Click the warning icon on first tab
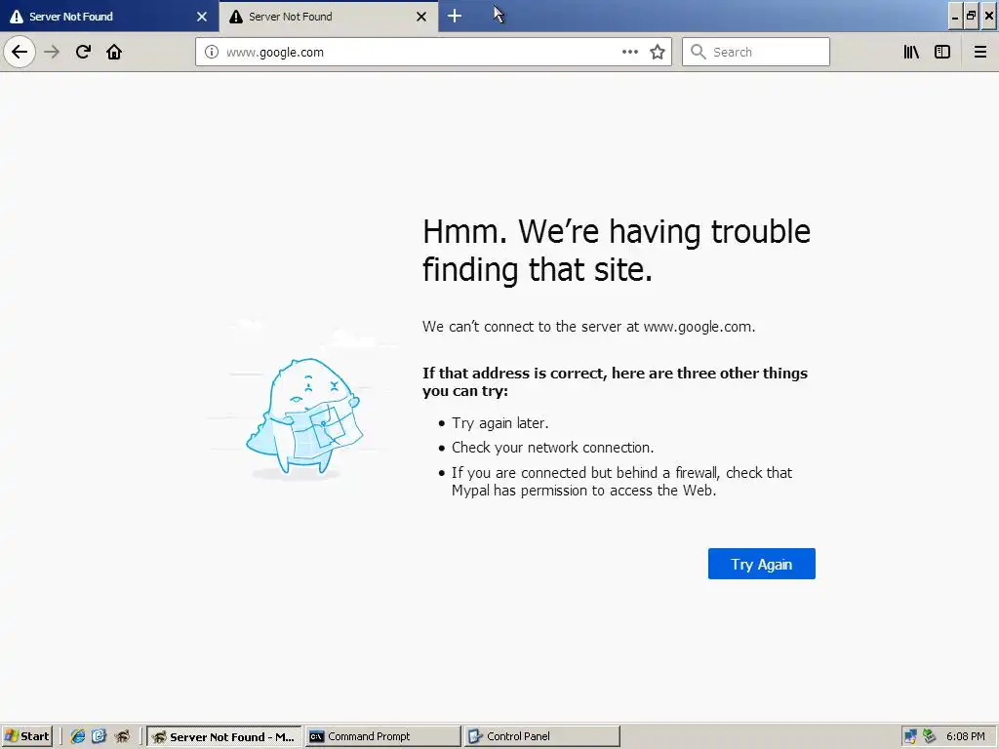The image size is (999, 749). click(x=16, y=17)
